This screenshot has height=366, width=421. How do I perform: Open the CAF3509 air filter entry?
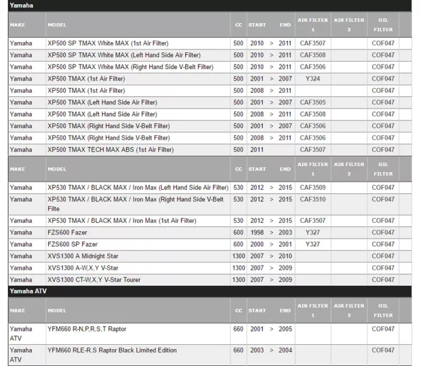point(313,188)
